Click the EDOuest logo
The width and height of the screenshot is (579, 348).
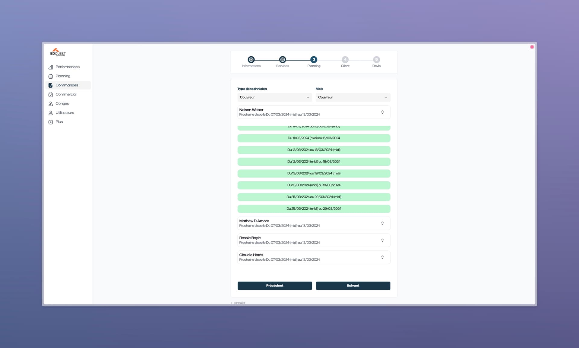pyautogui.click(x=58, y=52)
